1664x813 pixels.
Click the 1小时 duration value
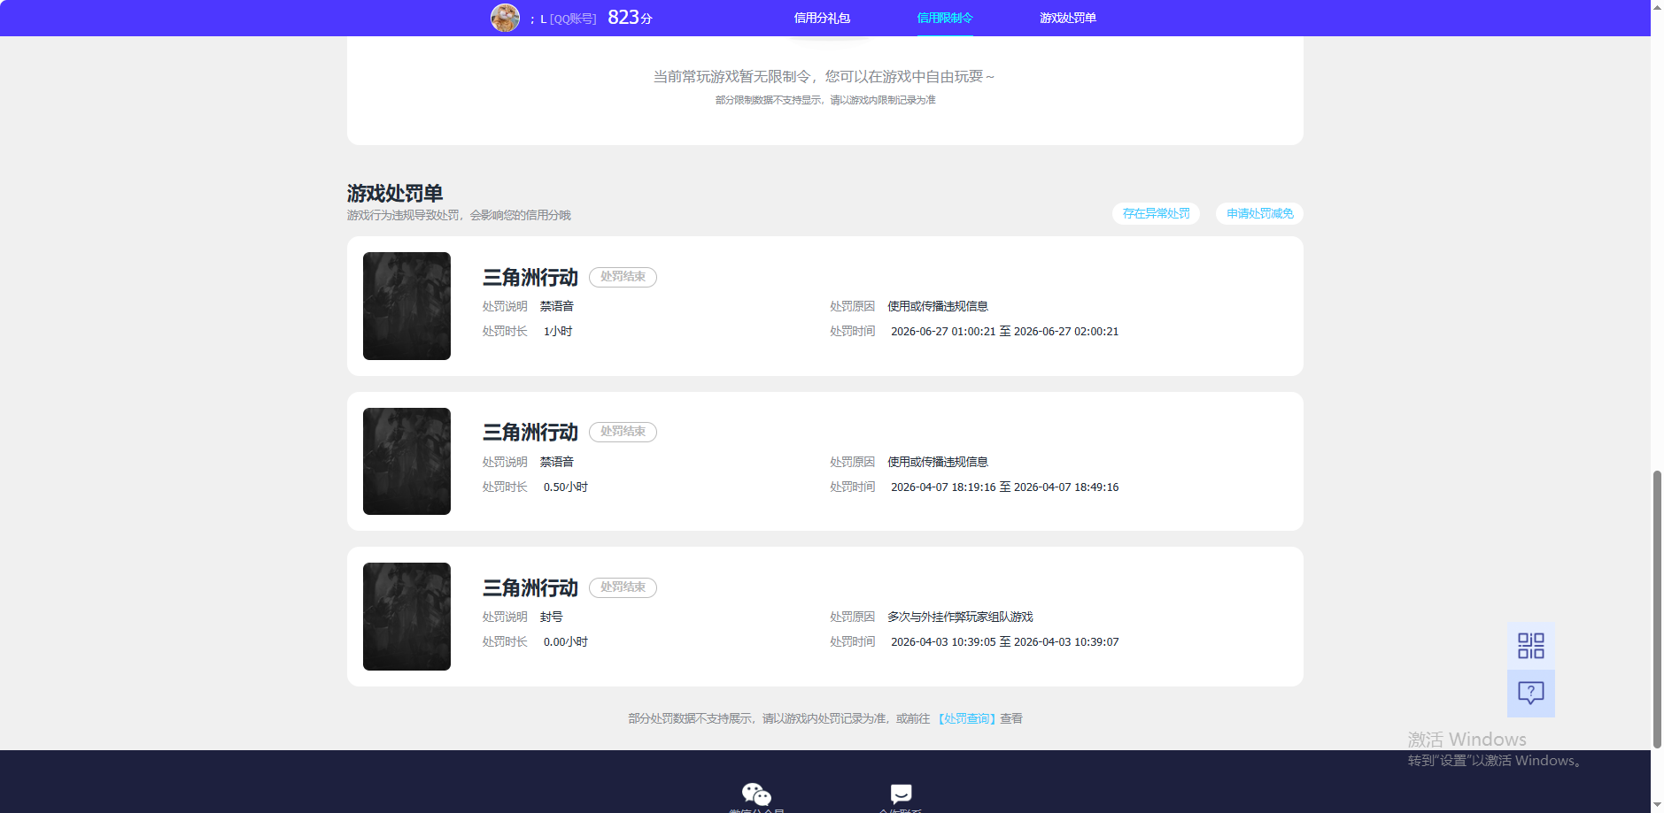click(558, 332)
